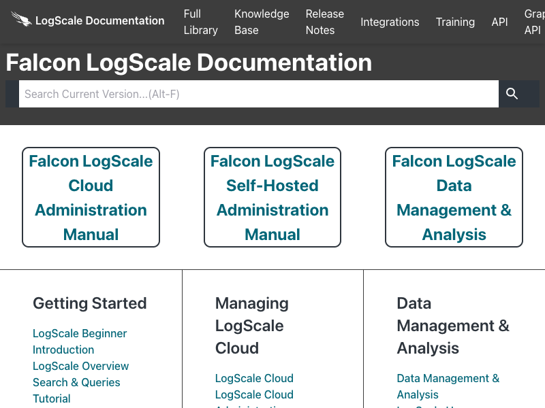Go to Knowledge Base in the navbar
This screenshot has height=408, width=545.
click(262, 22)
